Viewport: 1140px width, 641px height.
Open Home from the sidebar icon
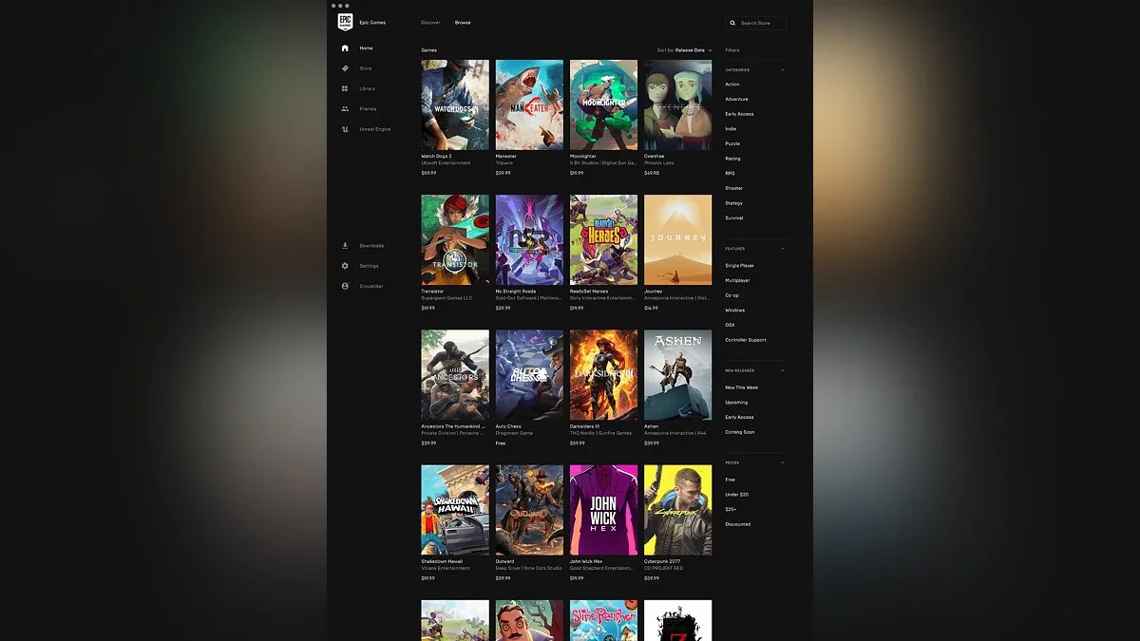[345, 48]
